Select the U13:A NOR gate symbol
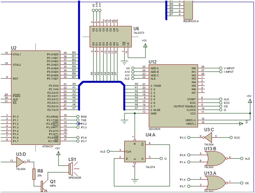Viewport: 255px width, 193px height. 216,183
